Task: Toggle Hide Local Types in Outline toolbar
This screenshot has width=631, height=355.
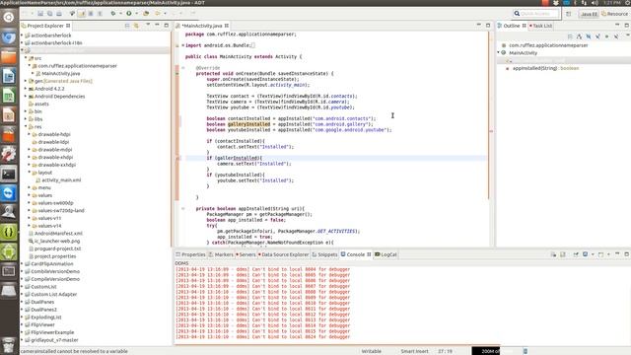Action: click(616, 36)
